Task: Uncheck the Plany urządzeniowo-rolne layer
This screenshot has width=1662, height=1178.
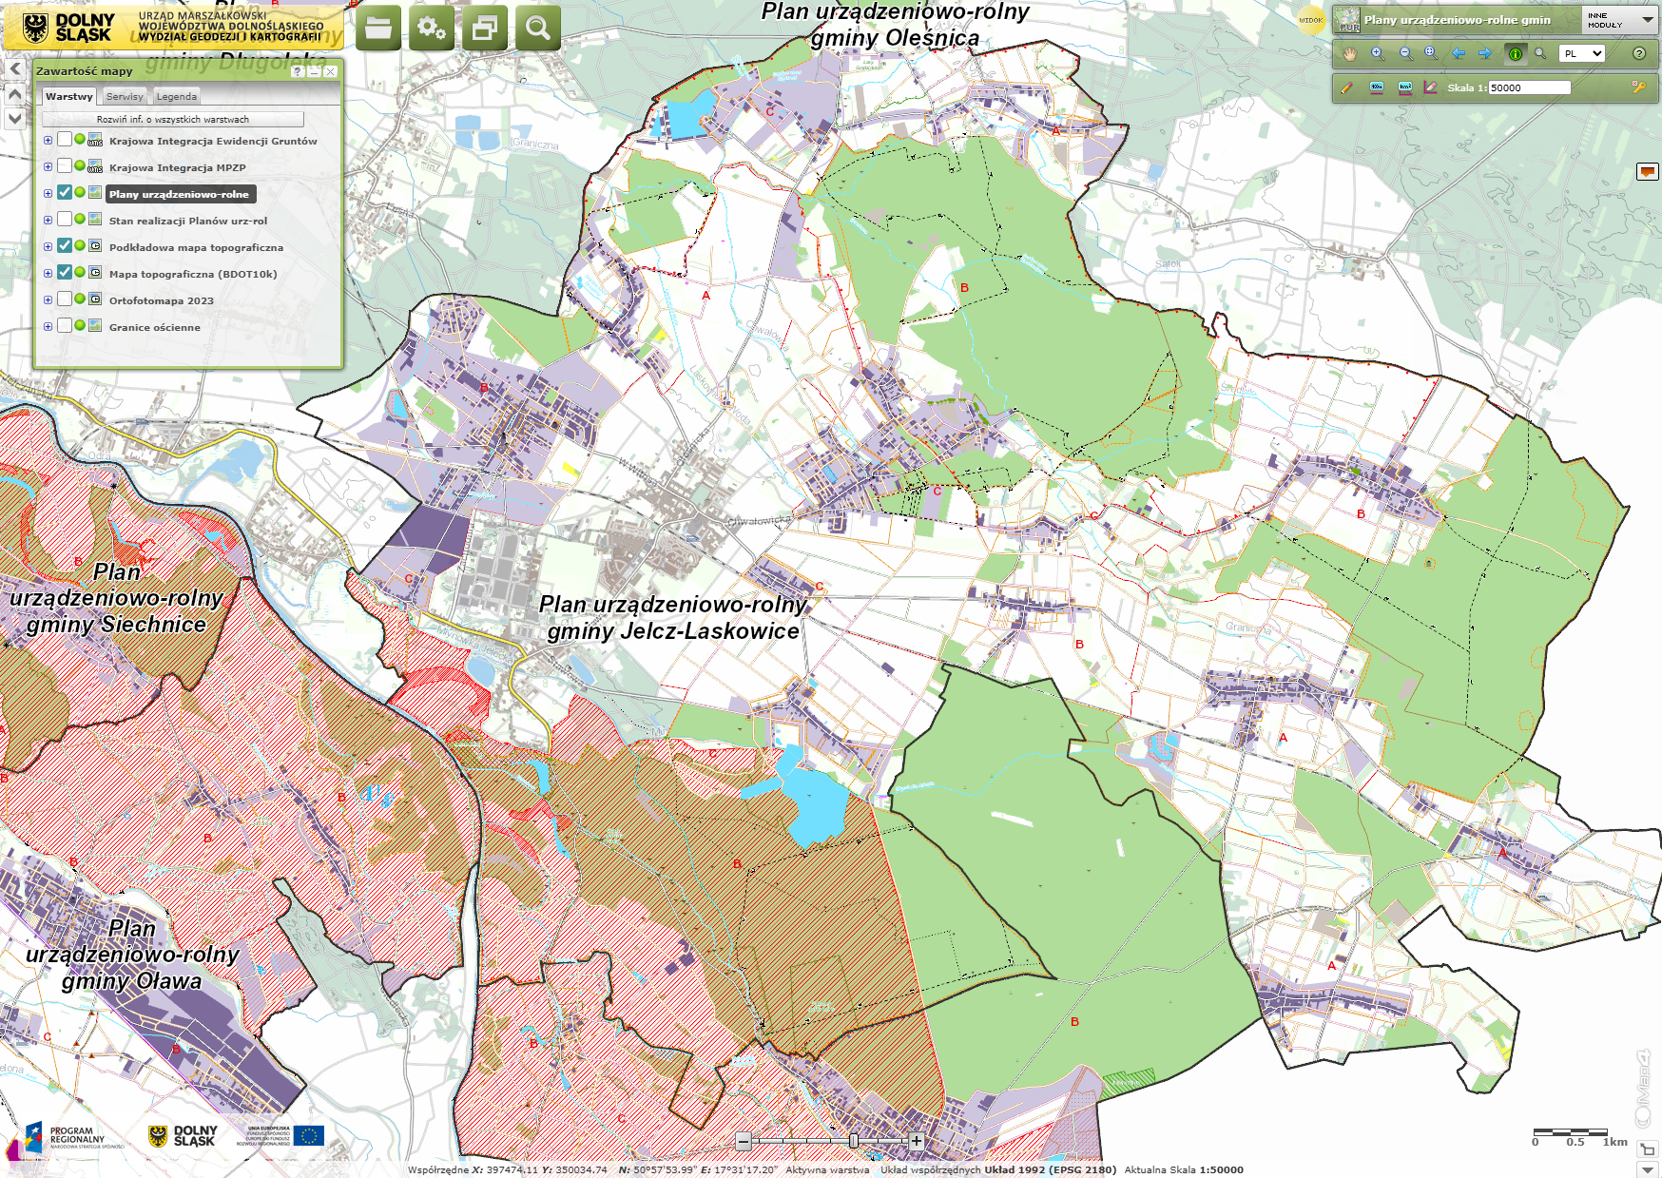Action: [65, 193]
